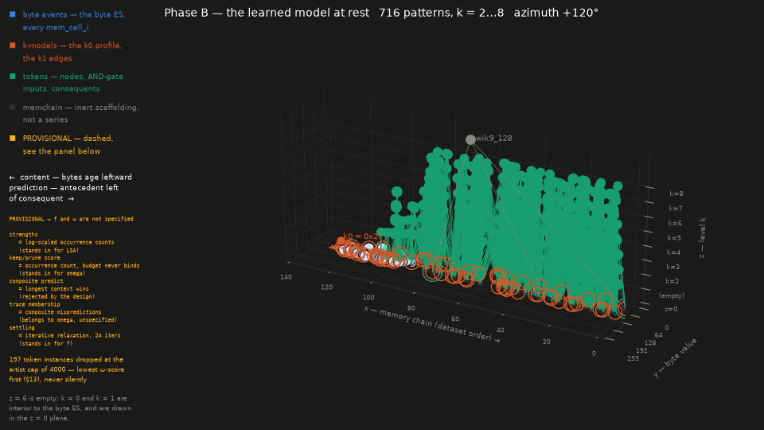The width and height of the screenshot is (764, 430).
Task: Click the orange k-models legend swatch
Action: tap(13, 45)
